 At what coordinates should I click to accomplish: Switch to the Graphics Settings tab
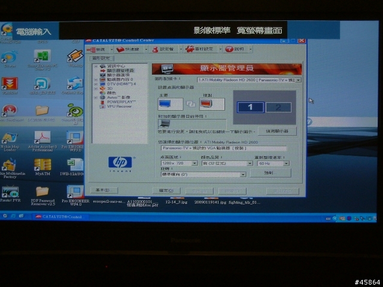point(101,58)
